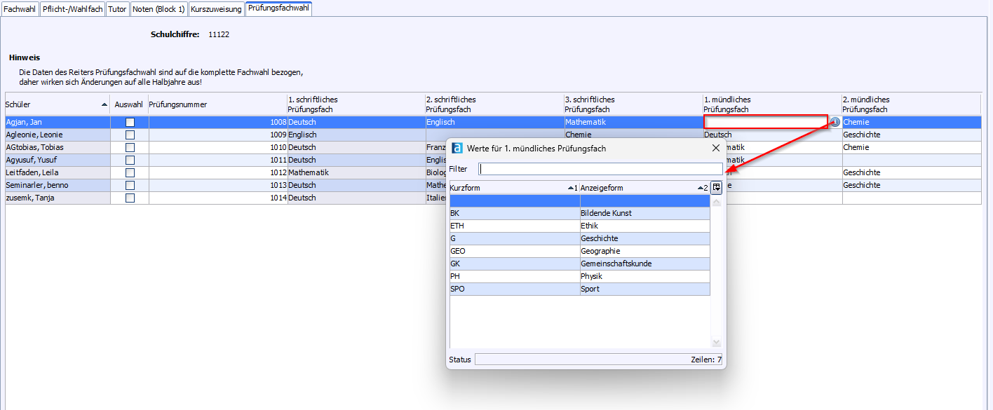Go to the Noten (Block 1) tab
The width and height of the screenshot is (993, 410).
click(158, 9)
